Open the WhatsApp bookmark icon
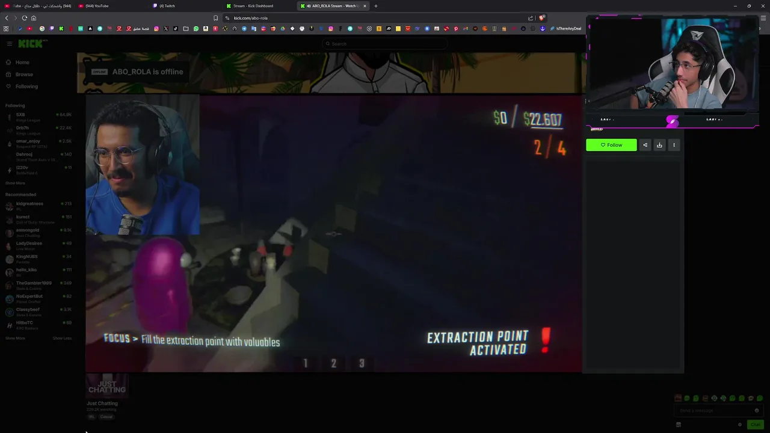This screenshot has height=433, width=770. (196, 29)
